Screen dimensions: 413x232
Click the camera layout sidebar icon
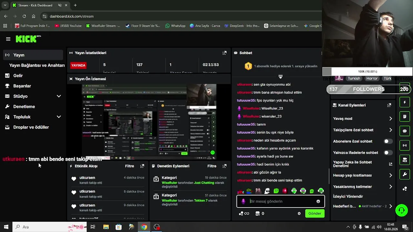[405, 160]
